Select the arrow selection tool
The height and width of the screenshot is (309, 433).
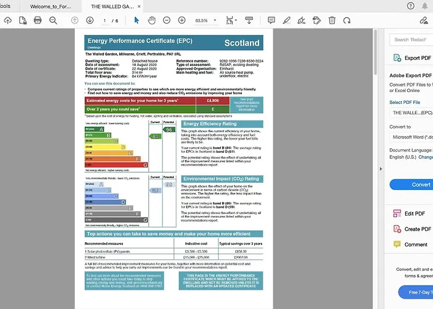coord(137,20)
